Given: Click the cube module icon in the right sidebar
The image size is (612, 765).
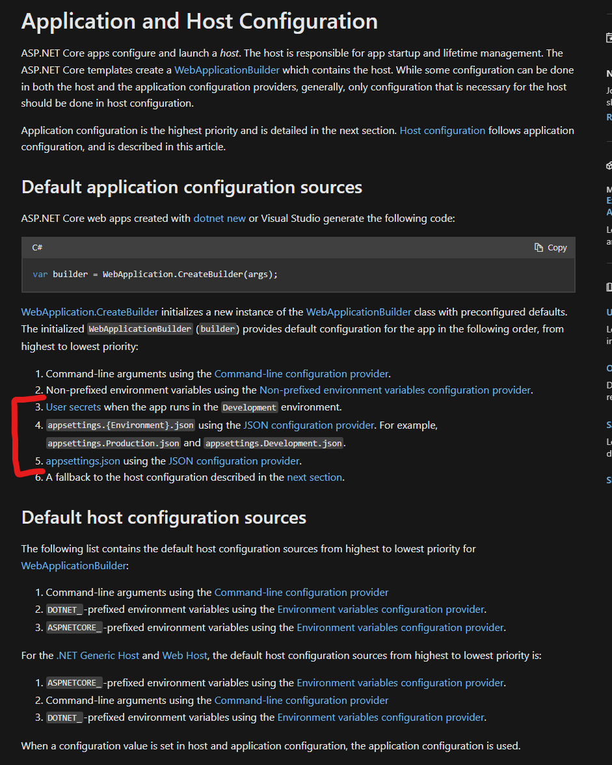Looking at the screenshot, I should click(609, 166).
